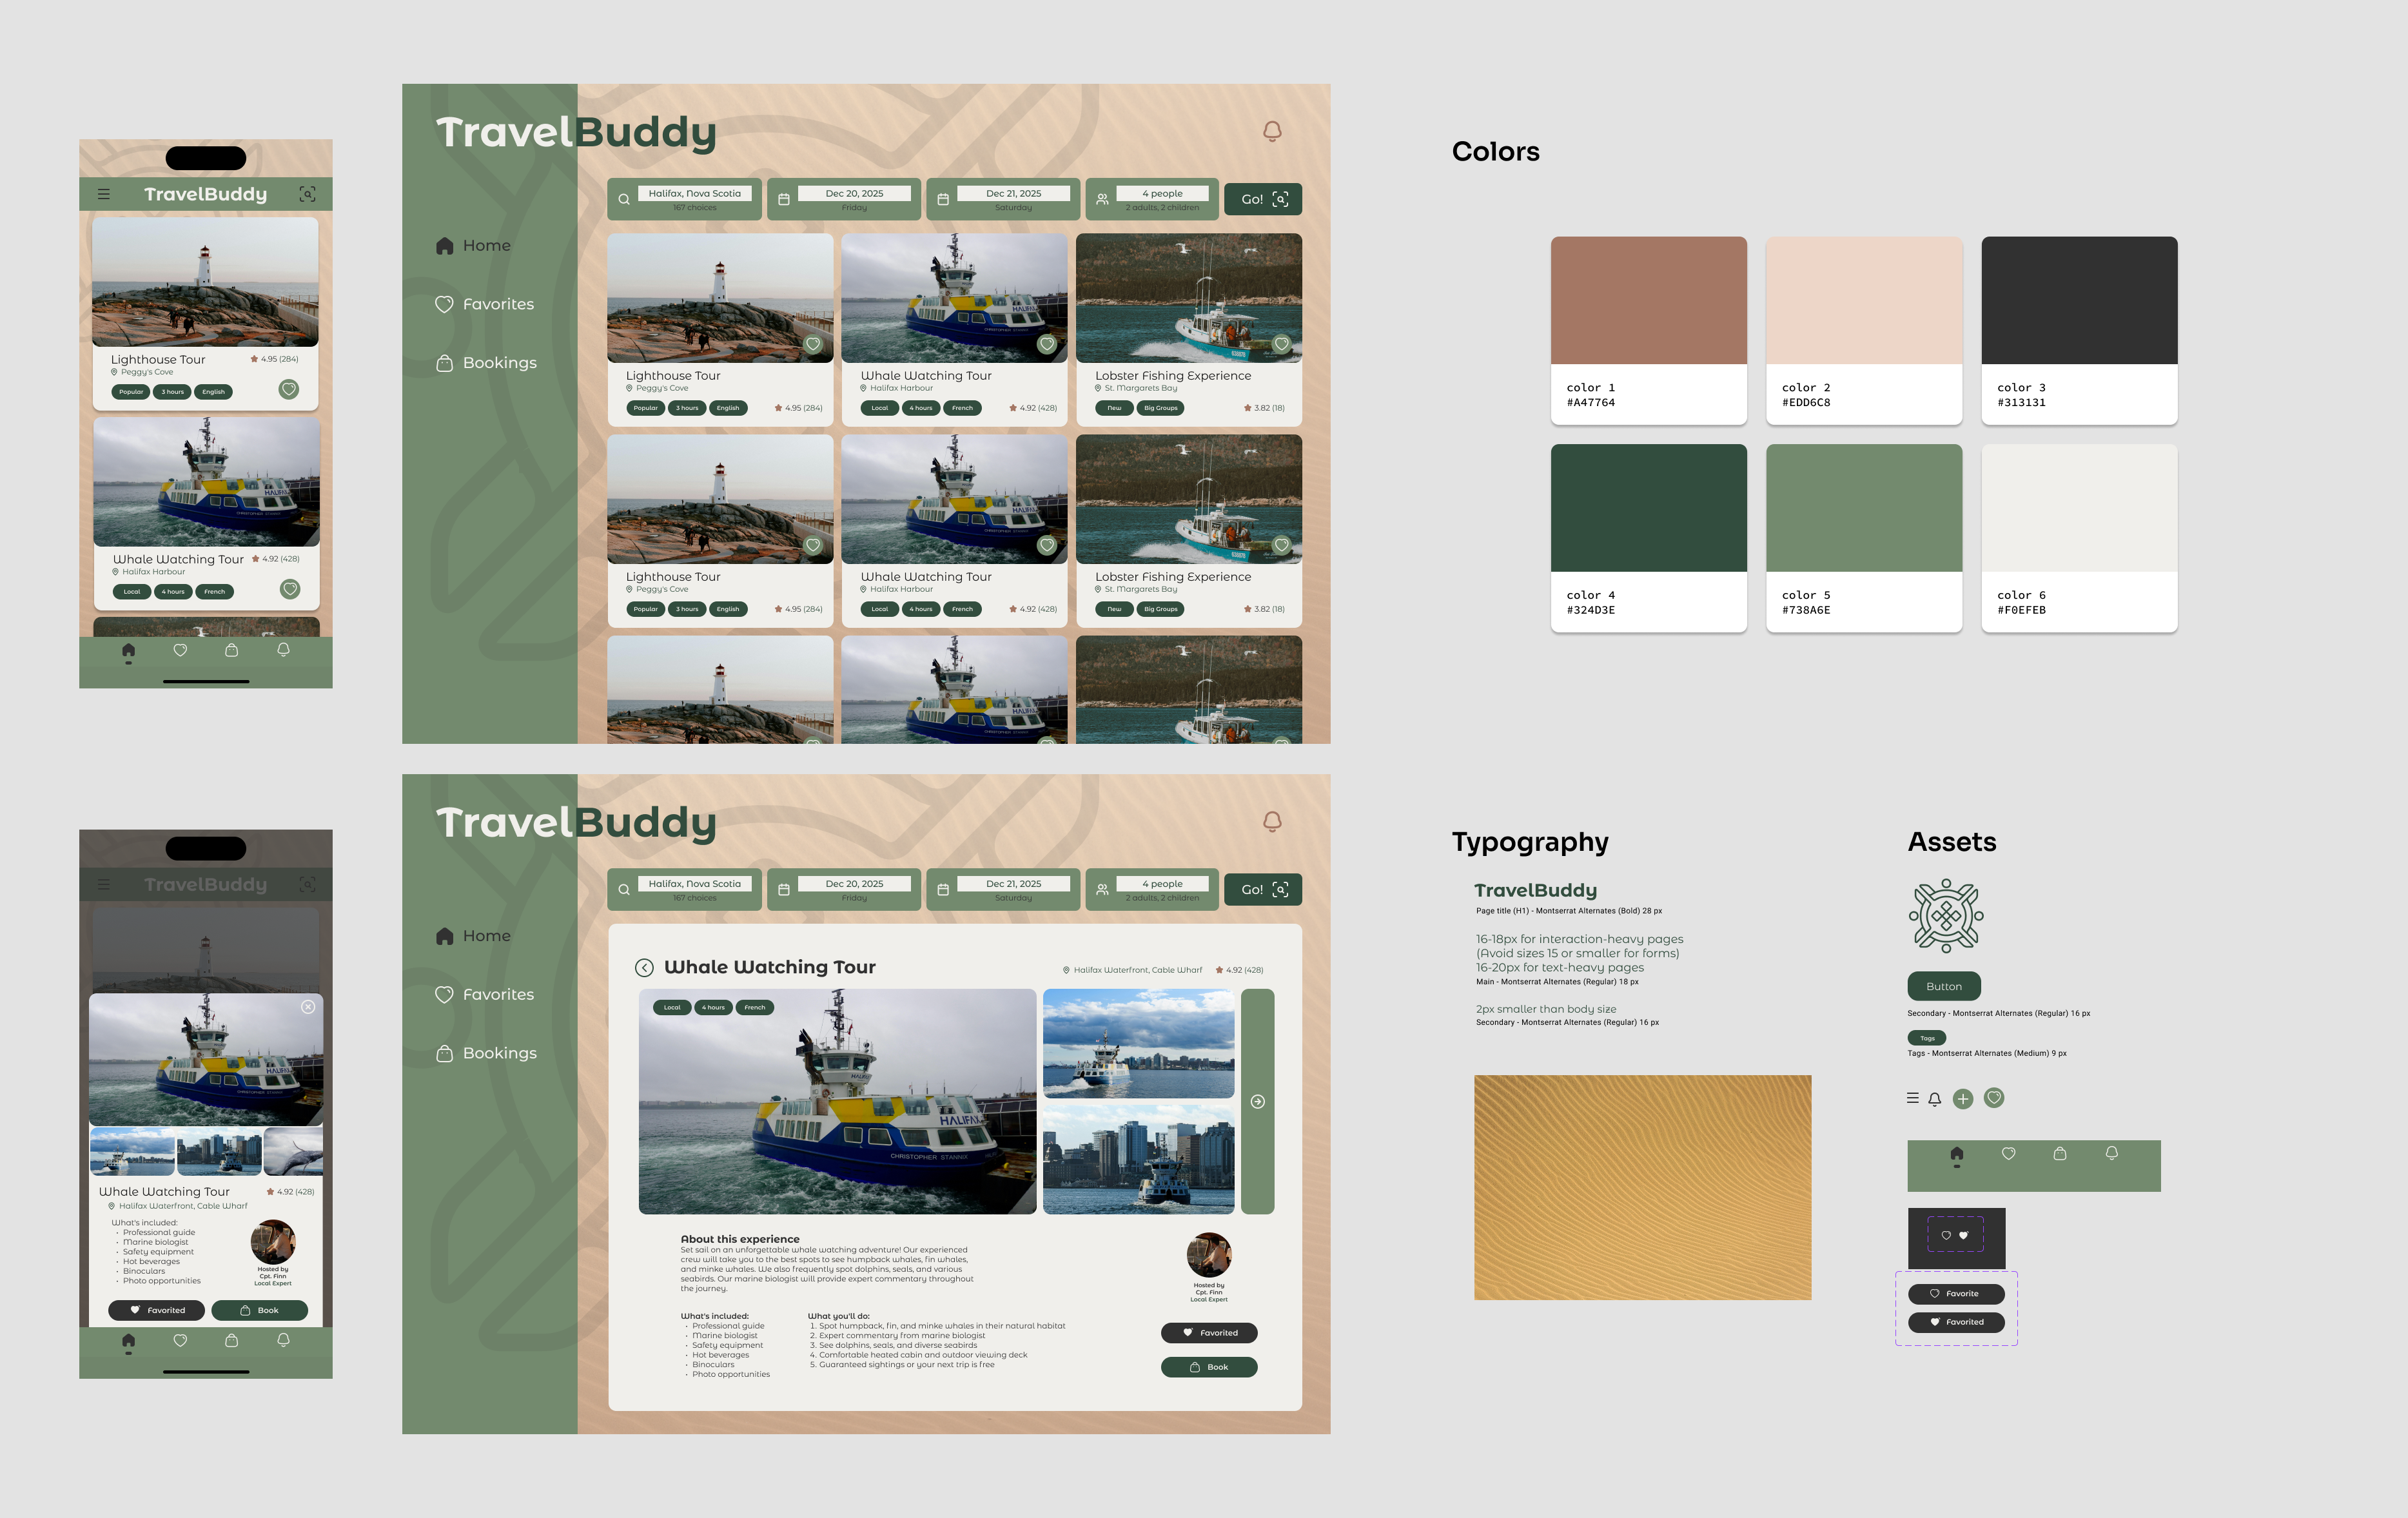Click the heart-in-circle icon in Assets icon row
2408x1518 pixels.
click(1993, 1098)
